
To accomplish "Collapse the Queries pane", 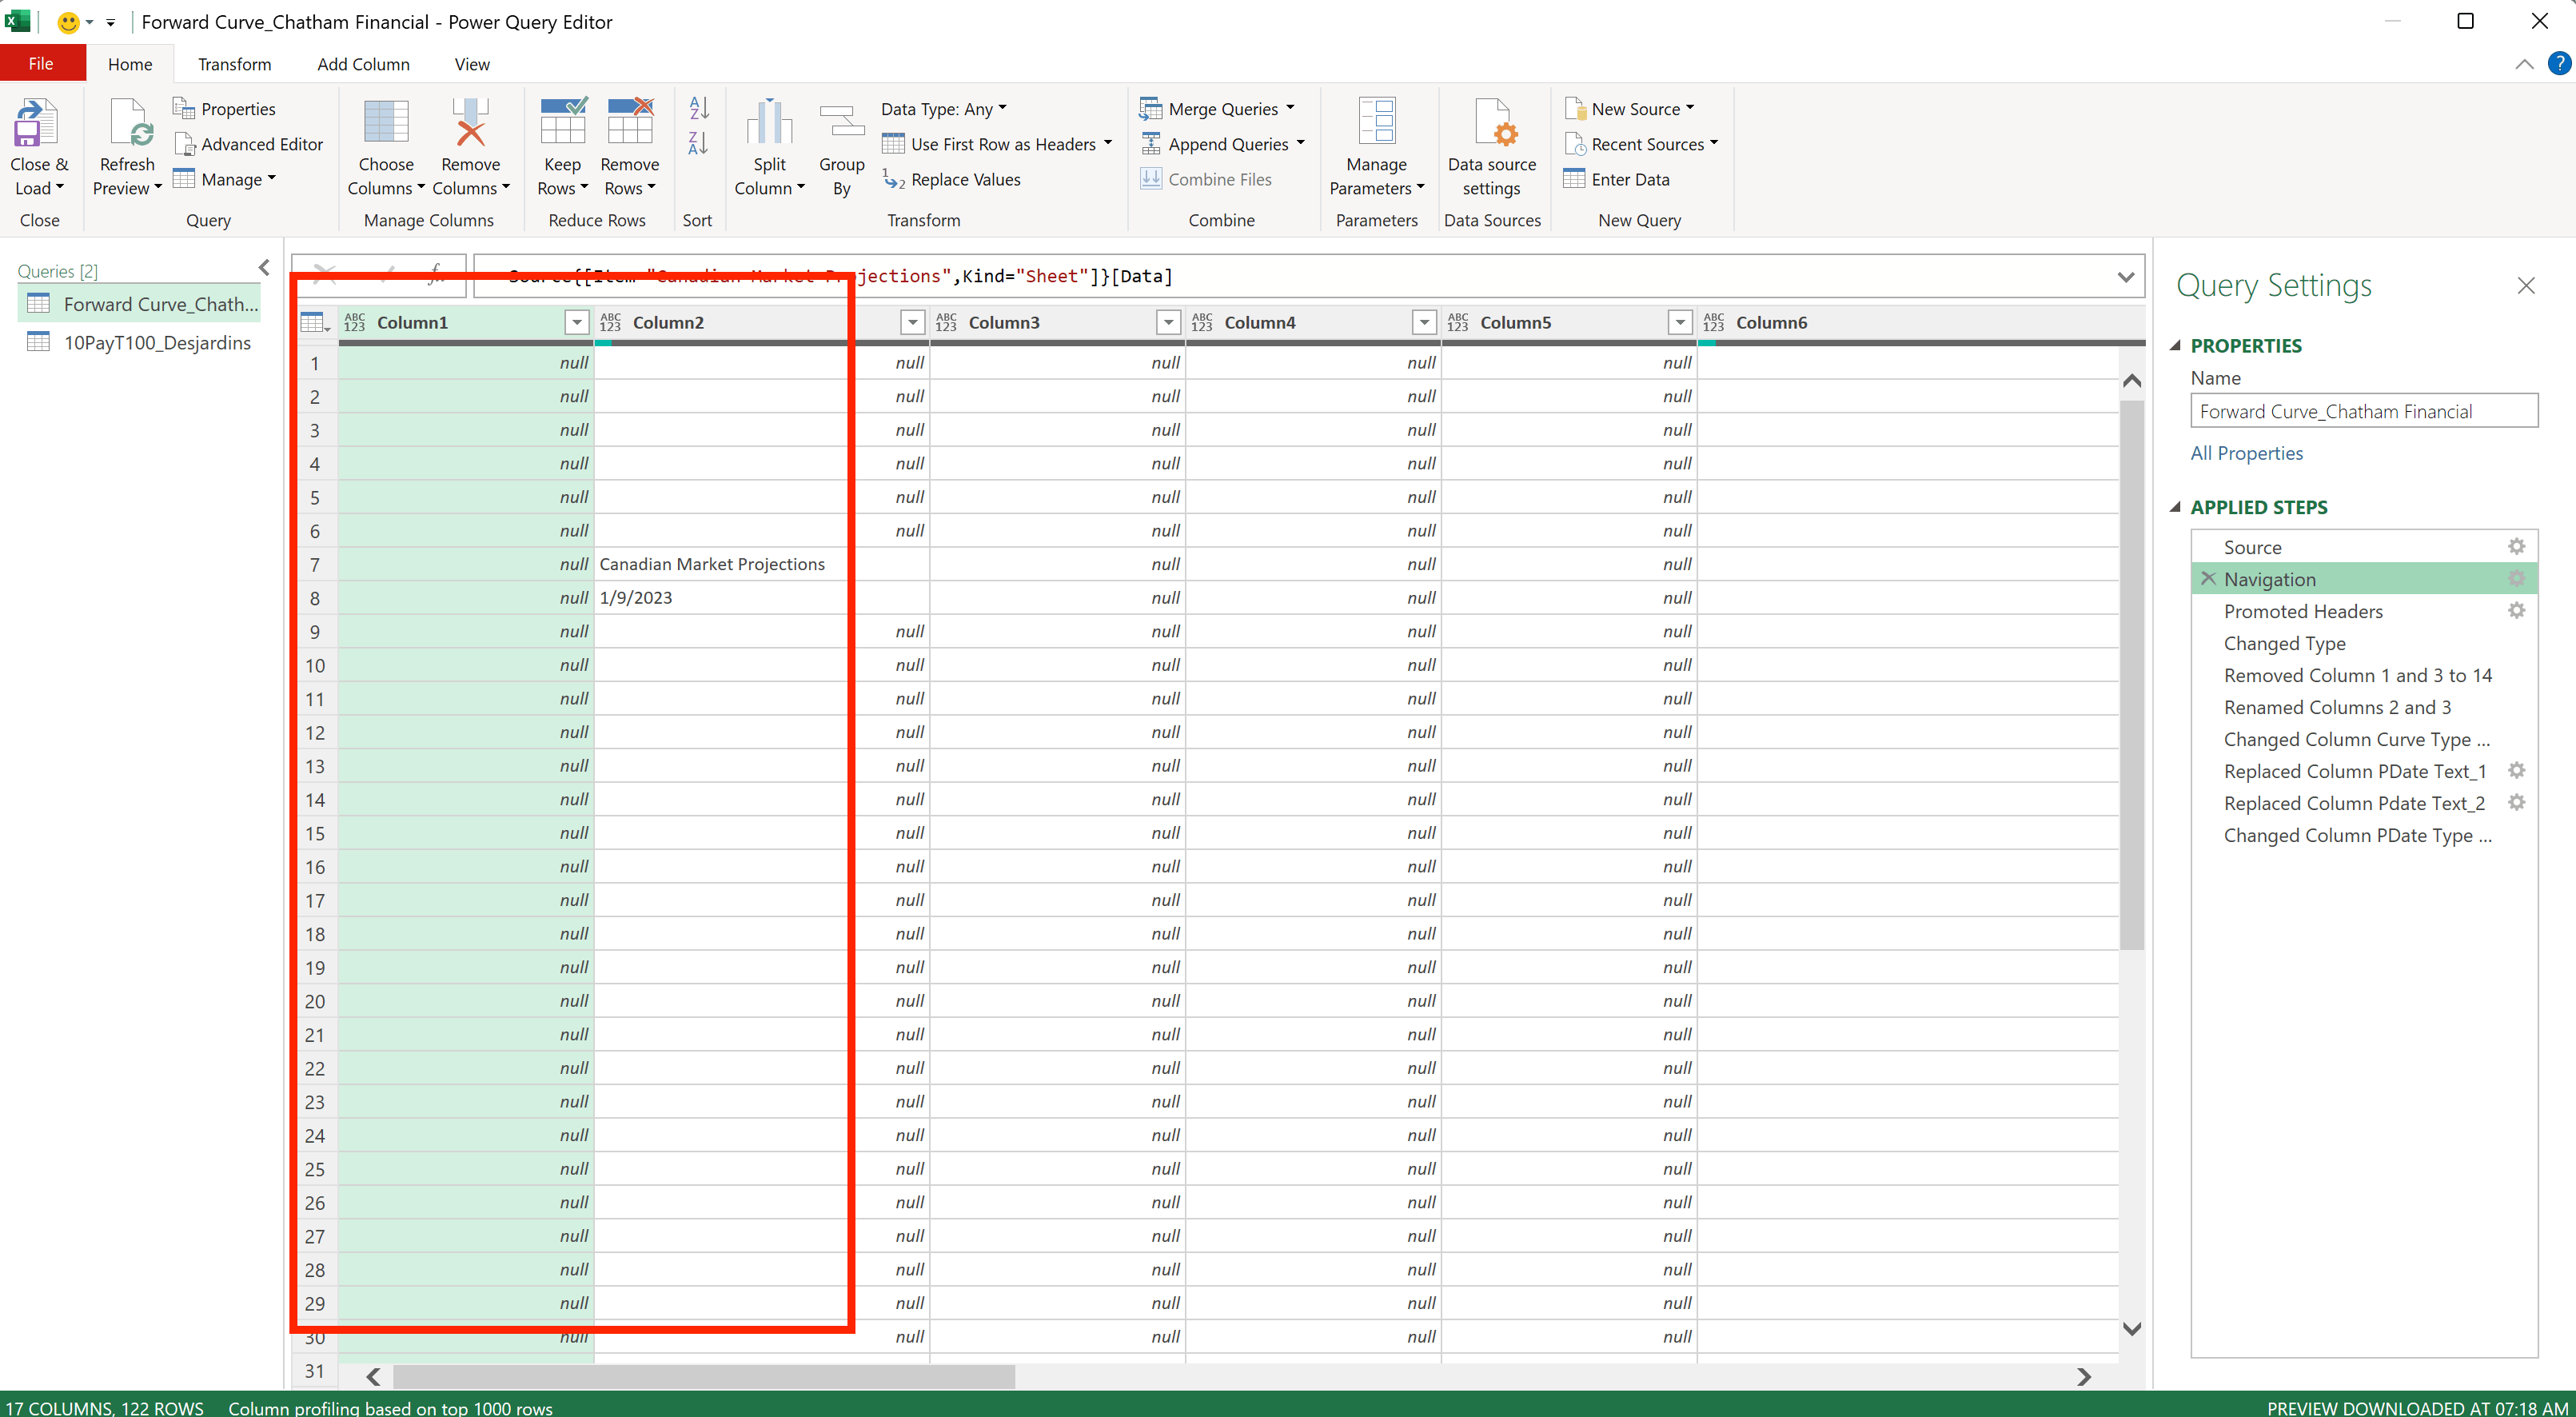I will pyautogui.click(x=264, y=268).
